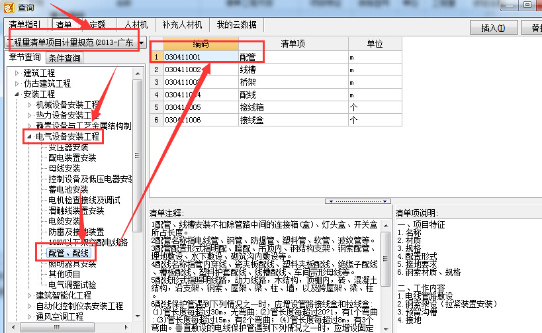Click the 清单注释 scroll up arrow
542x333 pixels.
pyautogui.click(x=386, y=226)
